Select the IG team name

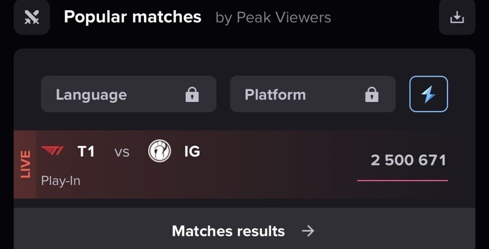click(192, 151)
